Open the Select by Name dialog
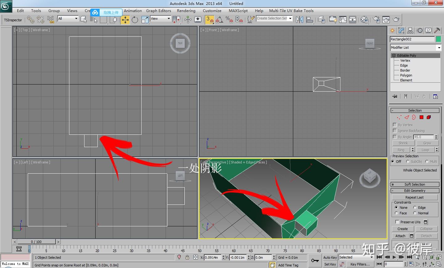This screenshot has height=268, width=444. pyautogui.click(x=94, y=20)
